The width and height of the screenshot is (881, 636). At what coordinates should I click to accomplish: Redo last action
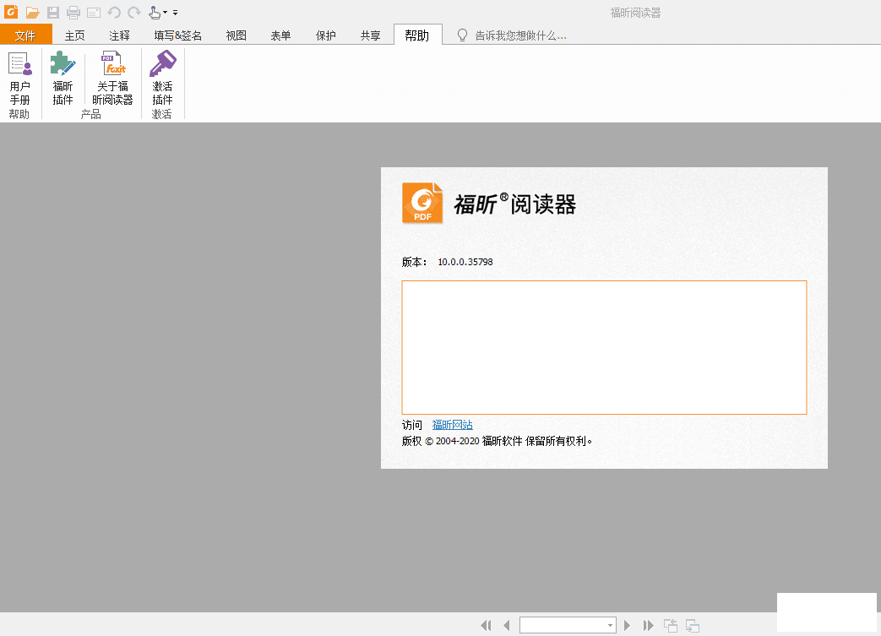[134, 13]
